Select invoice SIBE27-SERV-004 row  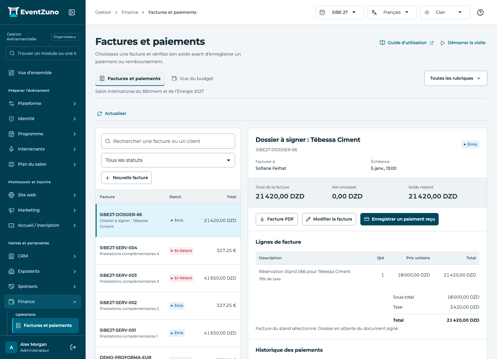coord(168,251)
